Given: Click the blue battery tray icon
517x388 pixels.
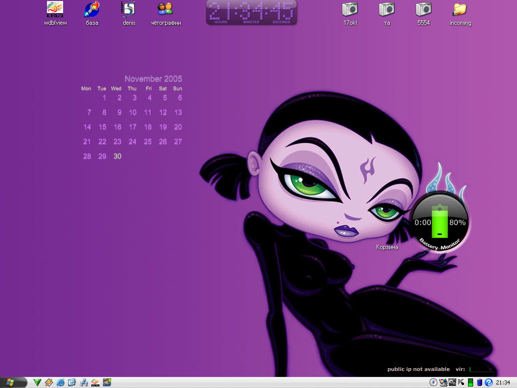Looking at the screenshot, I should [480, 382].
